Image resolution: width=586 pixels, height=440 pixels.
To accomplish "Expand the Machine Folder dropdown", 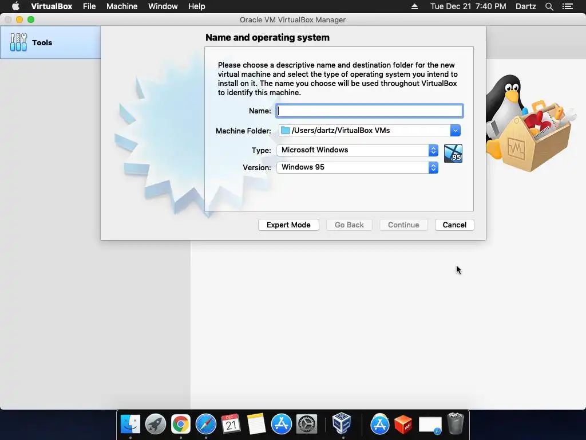I will click(x=455, y=130).
